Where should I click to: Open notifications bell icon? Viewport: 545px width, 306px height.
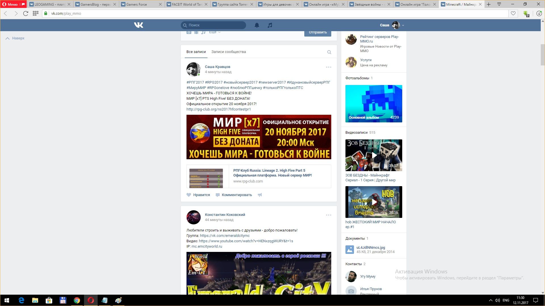257,25
